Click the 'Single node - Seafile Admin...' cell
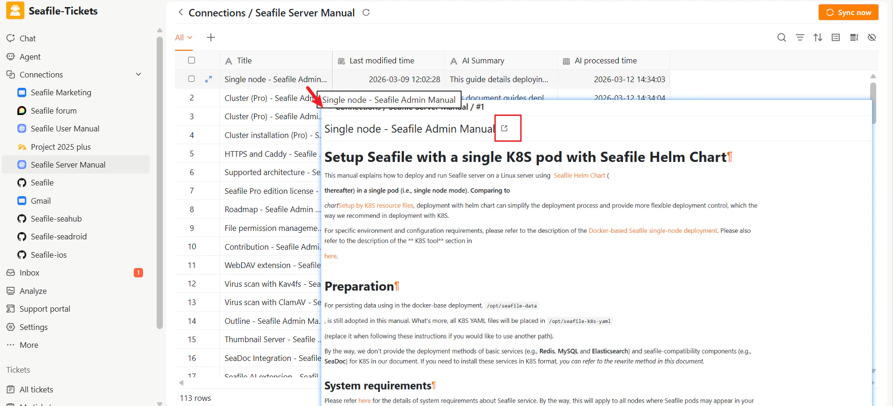This screenshot has width=895, height=406. 276,79
